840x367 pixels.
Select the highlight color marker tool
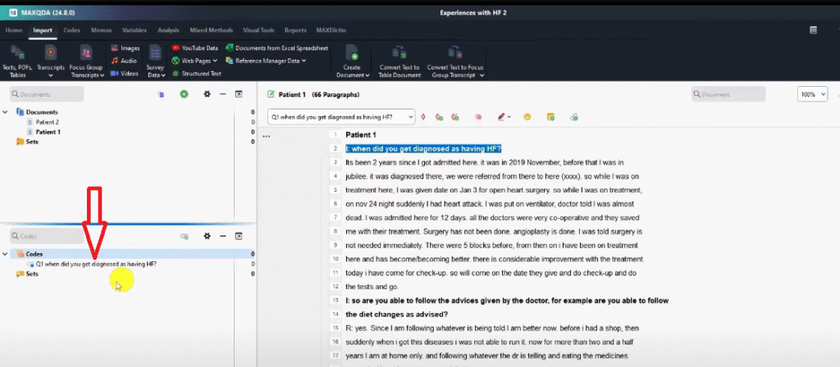click(x=501, y=116)
